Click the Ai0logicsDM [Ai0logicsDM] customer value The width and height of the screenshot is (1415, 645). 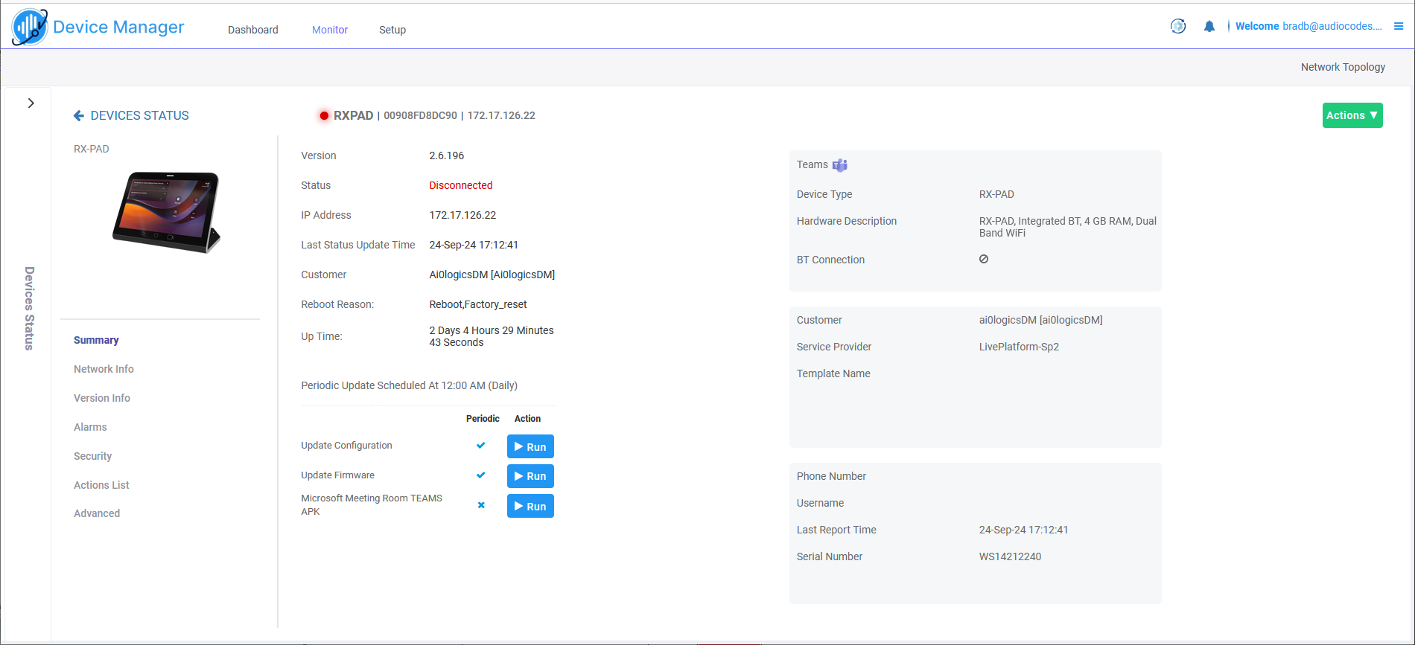point(492,275)
